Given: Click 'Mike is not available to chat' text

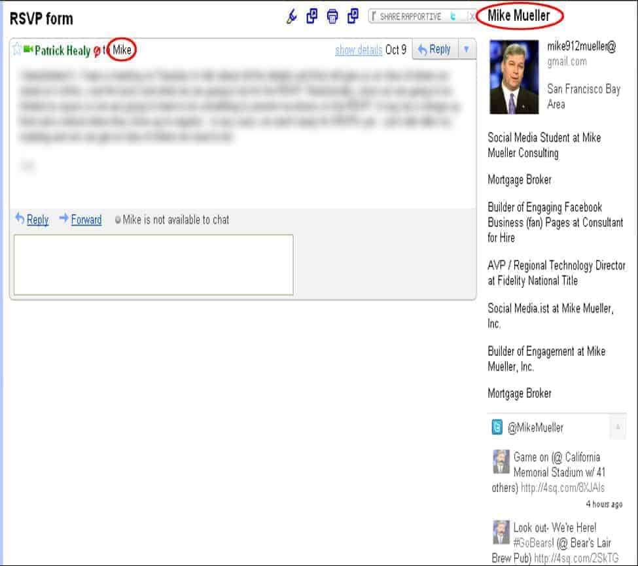Looking at the screenshot, I should (x=176, y=220).
